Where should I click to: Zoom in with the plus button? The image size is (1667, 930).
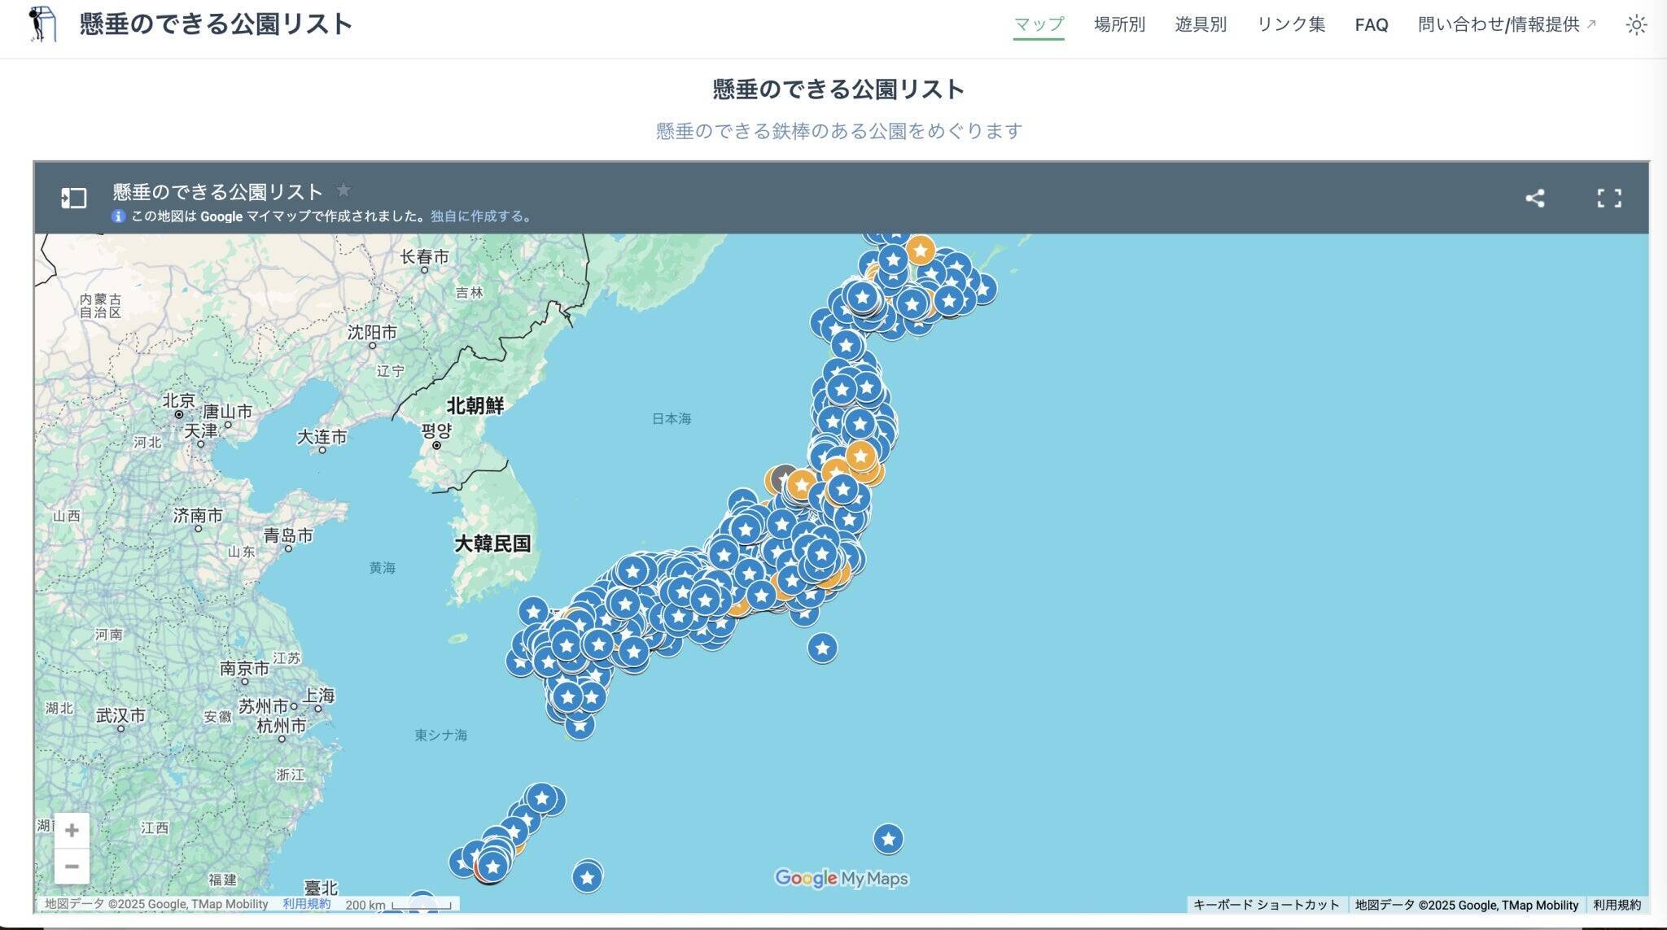(72, 830)
